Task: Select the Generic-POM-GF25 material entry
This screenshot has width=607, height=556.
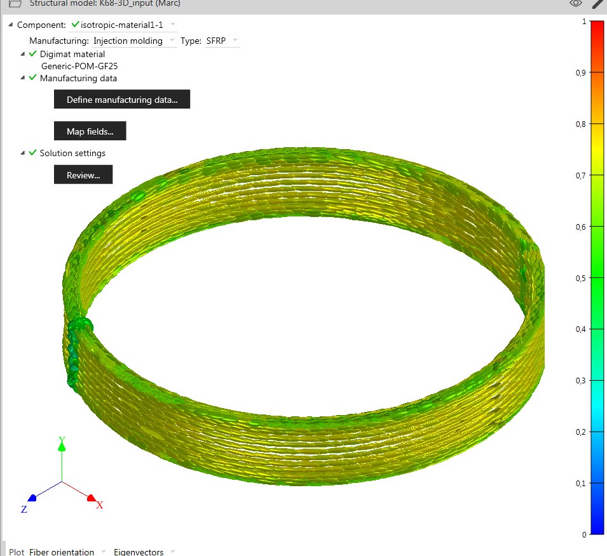Action: [x=79, y=66]
